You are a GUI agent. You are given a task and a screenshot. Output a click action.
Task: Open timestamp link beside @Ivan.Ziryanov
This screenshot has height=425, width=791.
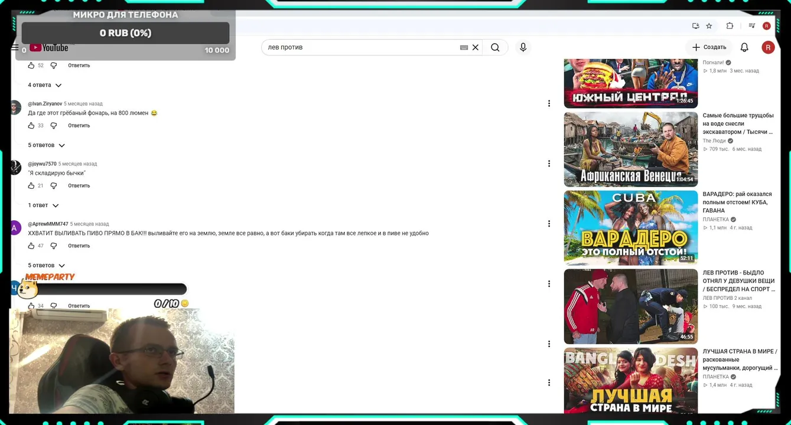click(x=83, y=104)
